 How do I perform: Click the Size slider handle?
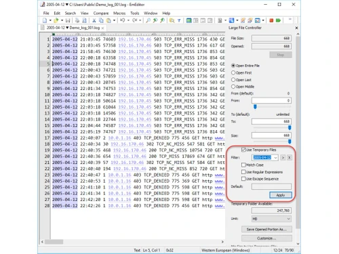tap(290, 142)
